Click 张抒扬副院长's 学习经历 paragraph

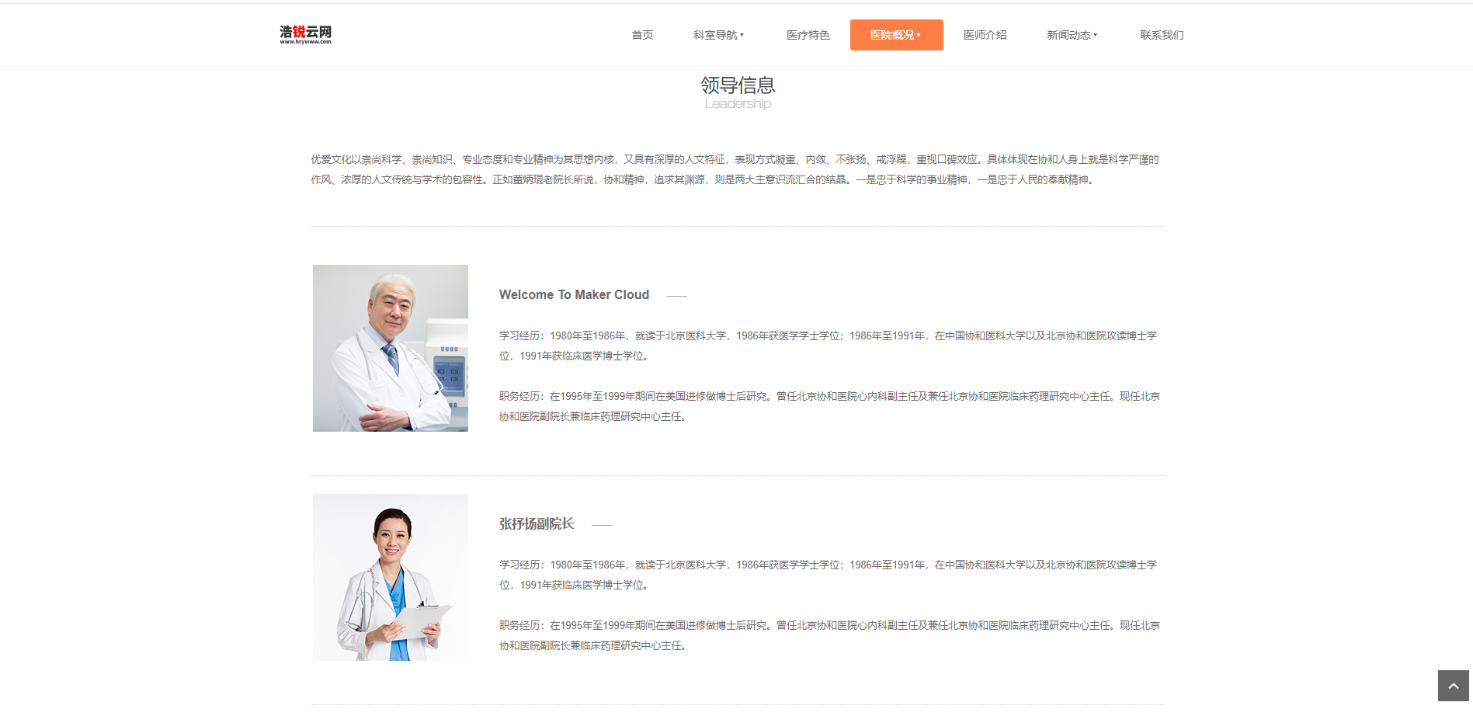tap(829, 575)
